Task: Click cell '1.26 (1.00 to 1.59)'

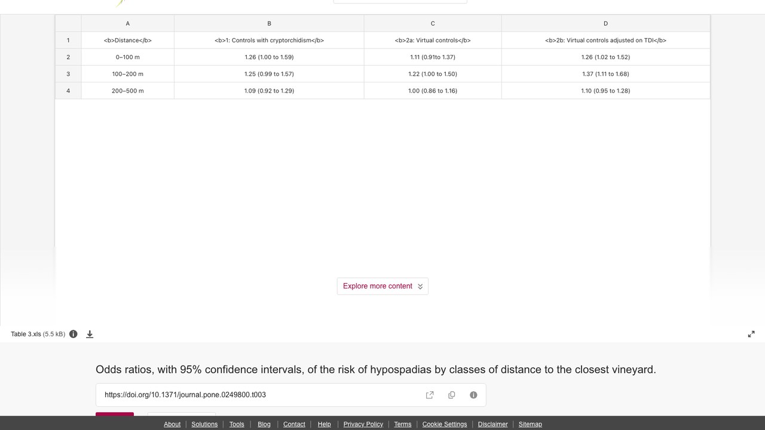Action: tap(269, 57)
